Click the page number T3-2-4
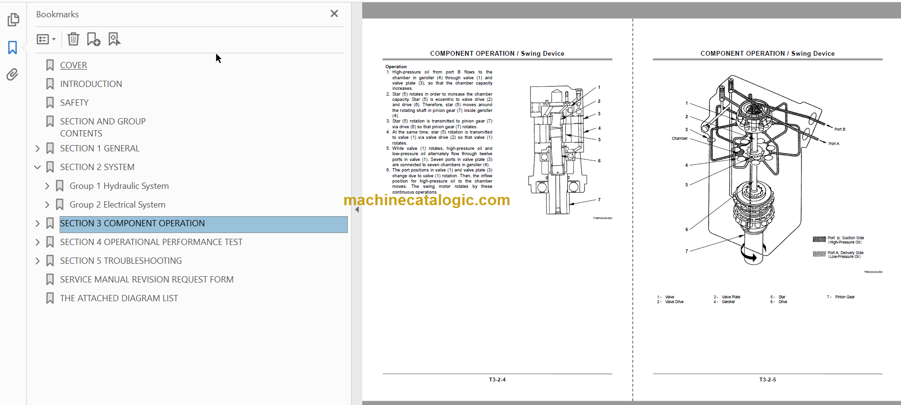 (497, 380)
